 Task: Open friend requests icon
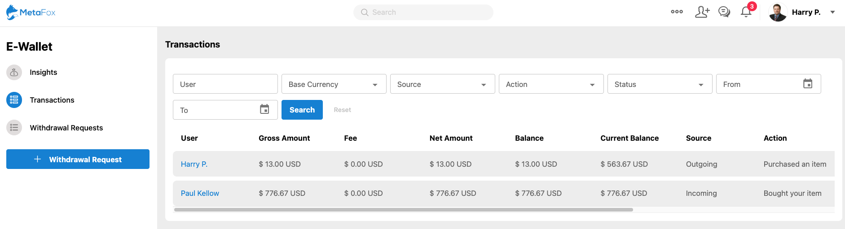pos(702,12)
